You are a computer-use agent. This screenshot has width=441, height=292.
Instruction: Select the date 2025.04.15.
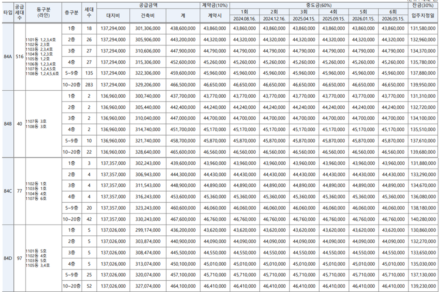tap(304, 19)
